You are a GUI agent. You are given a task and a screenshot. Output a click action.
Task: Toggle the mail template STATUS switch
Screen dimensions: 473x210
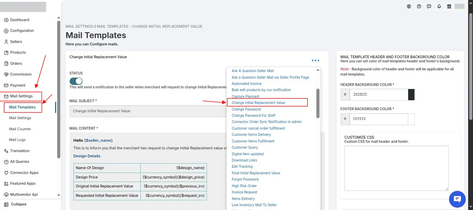[76, 81]
